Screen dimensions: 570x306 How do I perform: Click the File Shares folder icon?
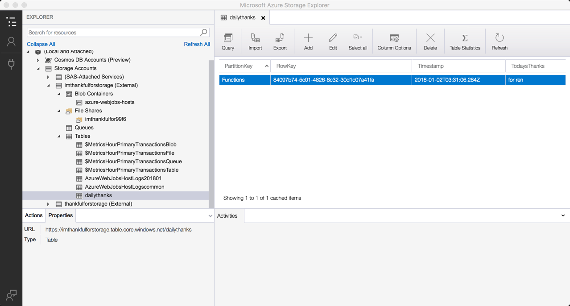[69, 111]
